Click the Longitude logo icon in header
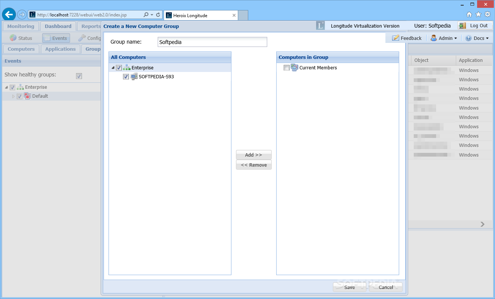 [320, 26]
